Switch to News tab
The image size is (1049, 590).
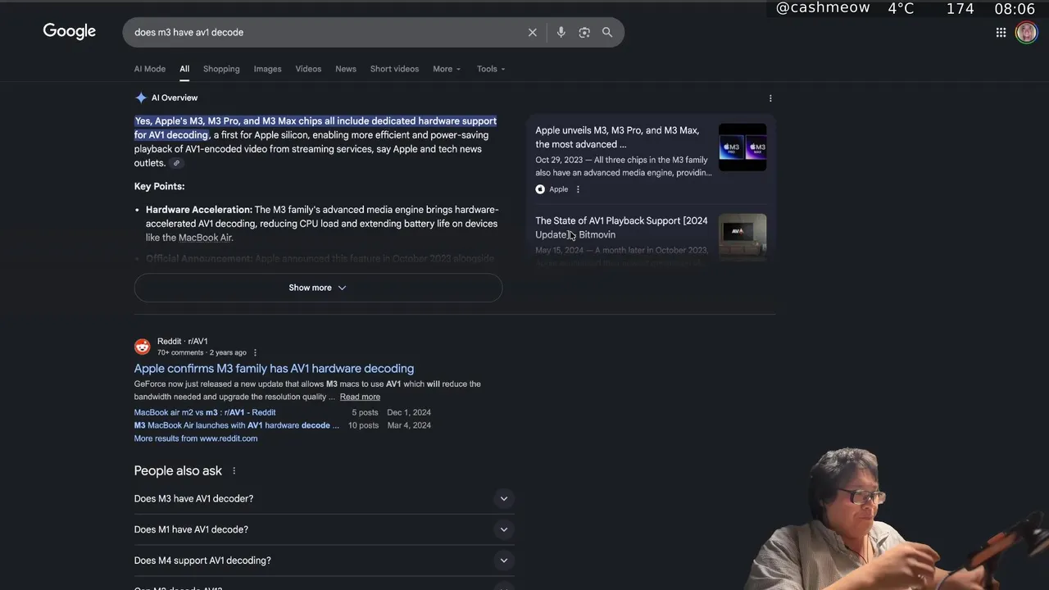346,69
